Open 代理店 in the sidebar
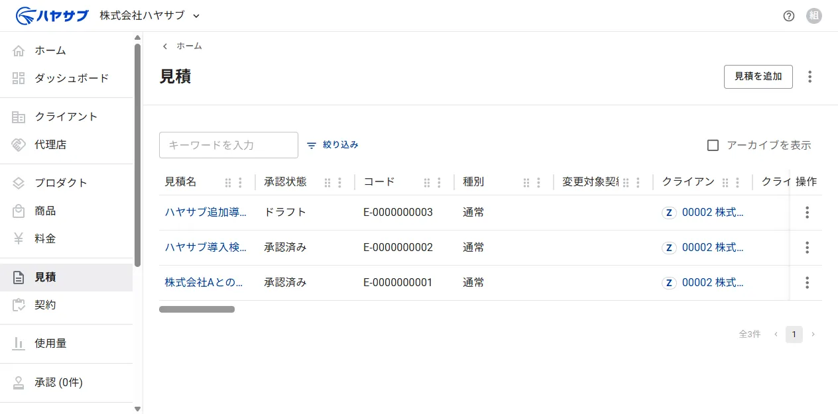Image resolution: width=838 pixels, height=414 pixels. [x=66, y=144]
